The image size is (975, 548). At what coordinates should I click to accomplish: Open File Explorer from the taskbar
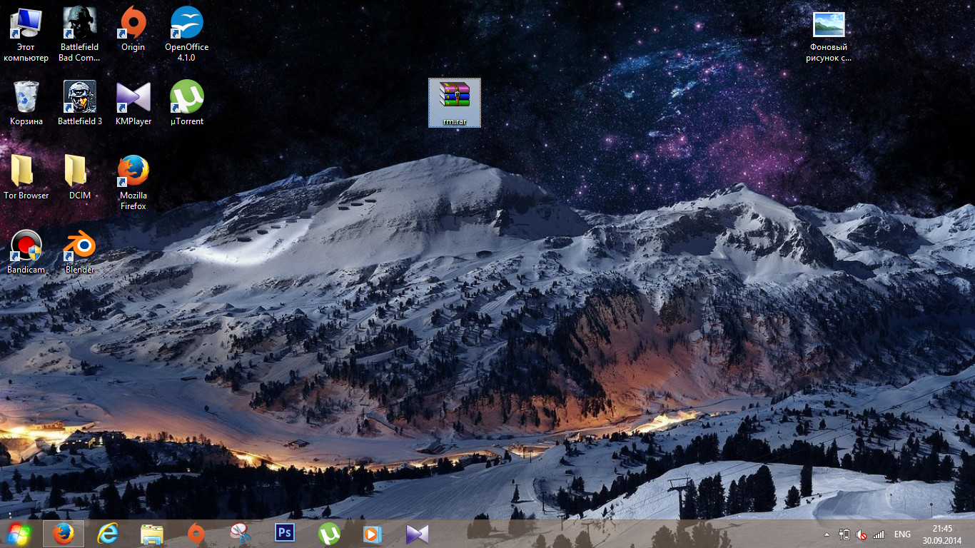point(152,534)
